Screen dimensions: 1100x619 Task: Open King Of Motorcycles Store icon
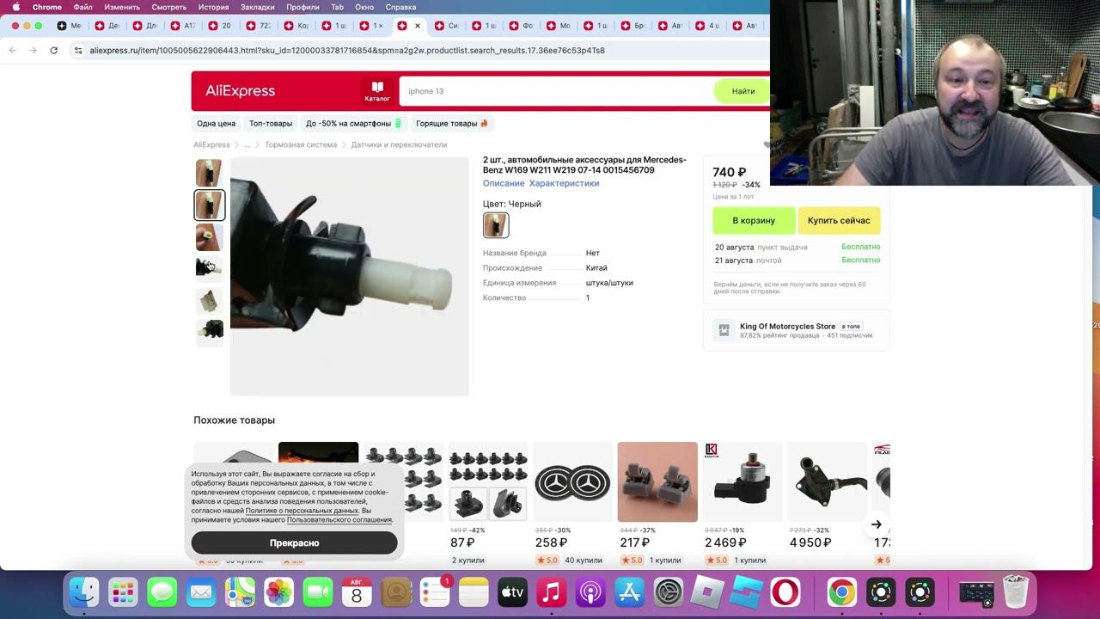[x=724, y=329]
